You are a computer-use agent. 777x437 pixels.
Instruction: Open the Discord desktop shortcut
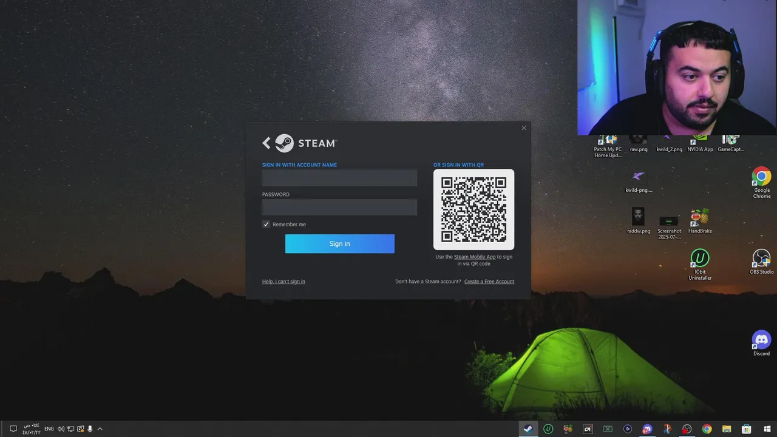coord(761,343)
